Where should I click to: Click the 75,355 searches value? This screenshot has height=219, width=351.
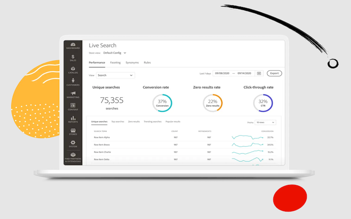click(x=112, y=100)
